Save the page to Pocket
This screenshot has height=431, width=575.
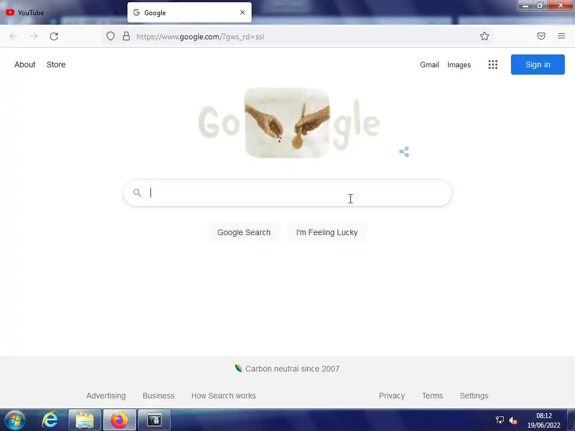541,36
